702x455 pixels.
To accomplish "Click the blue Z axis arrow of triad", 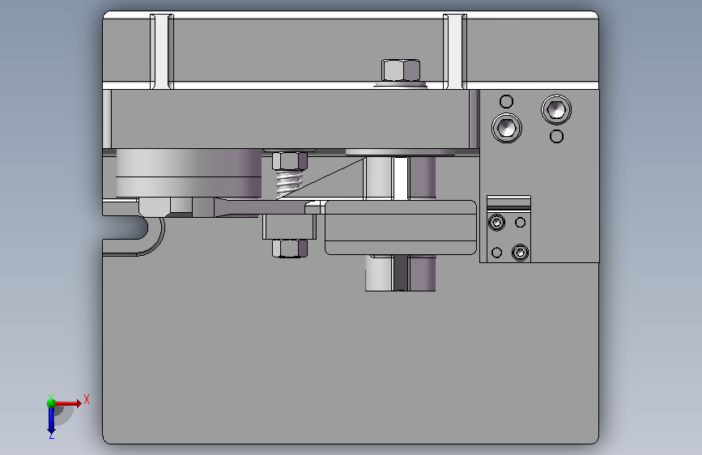I will pos(51,422).
